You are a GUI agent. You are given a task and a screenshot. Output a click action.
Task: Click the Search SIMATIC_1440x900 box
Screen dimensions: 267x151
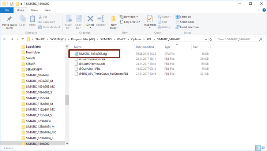click(x=240, y=40)
